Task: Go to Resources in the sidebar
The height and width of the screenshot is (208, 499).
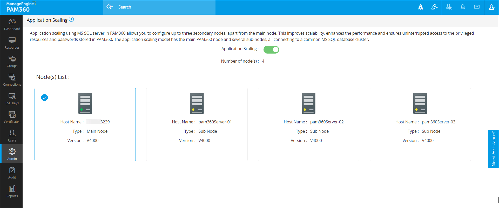Action: [12, 43]
